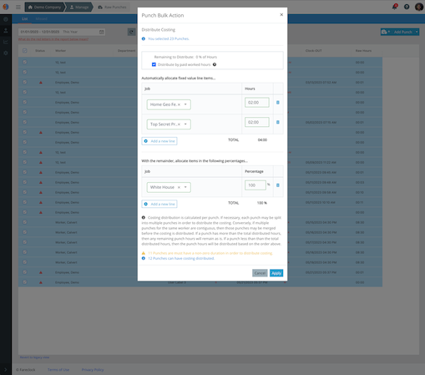Go to Manage in the breadcrumb
425x375 pixels.
coord(79,8)
